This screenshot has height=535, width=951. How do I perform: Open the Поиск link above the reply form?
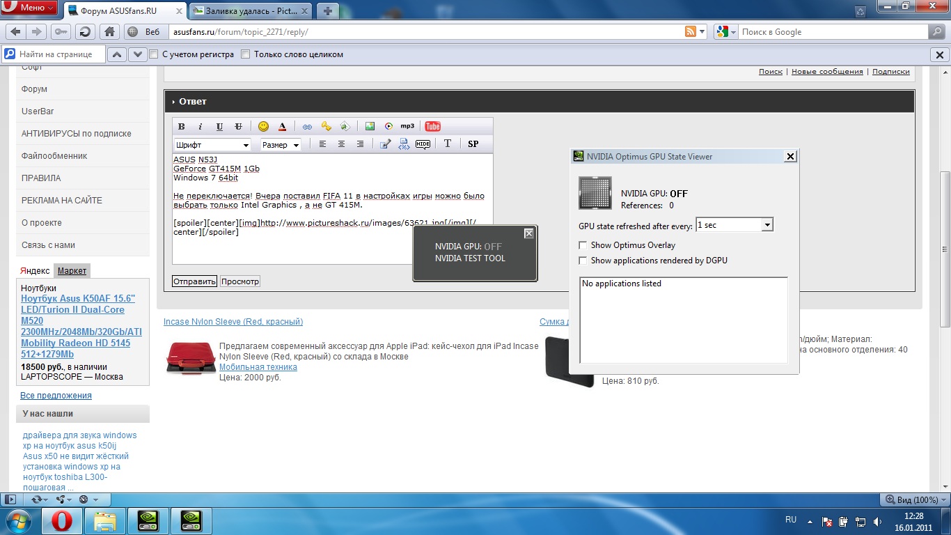pos(771,71)
